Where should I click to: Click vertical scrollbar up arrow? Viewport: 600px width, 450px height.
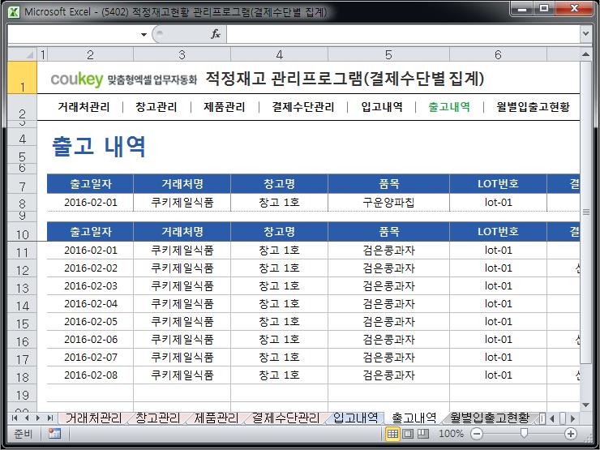coord(585,54)
